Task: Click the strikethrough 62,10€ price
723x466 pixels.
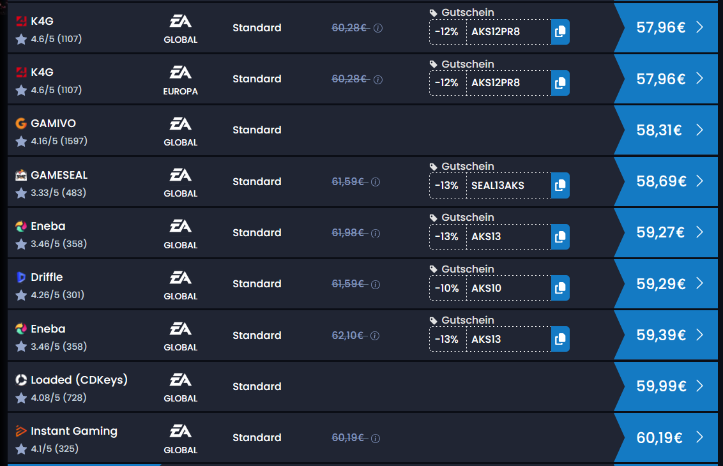Action: (348, 336)
